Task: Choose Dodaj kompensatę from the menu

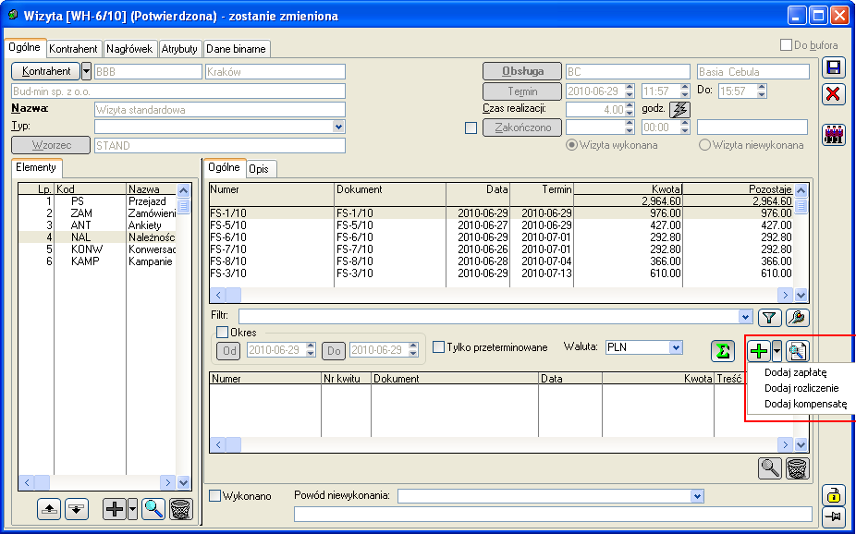Action: click(x=806, y=404)
